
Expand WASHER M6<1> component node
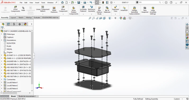2,61
